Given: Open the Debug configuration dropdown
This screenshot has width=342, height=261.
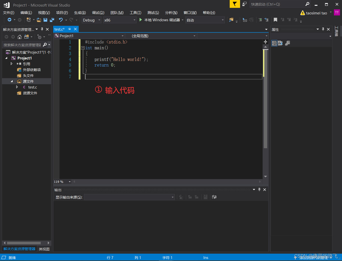Looking at the screenshot, I should click(91, 20).
